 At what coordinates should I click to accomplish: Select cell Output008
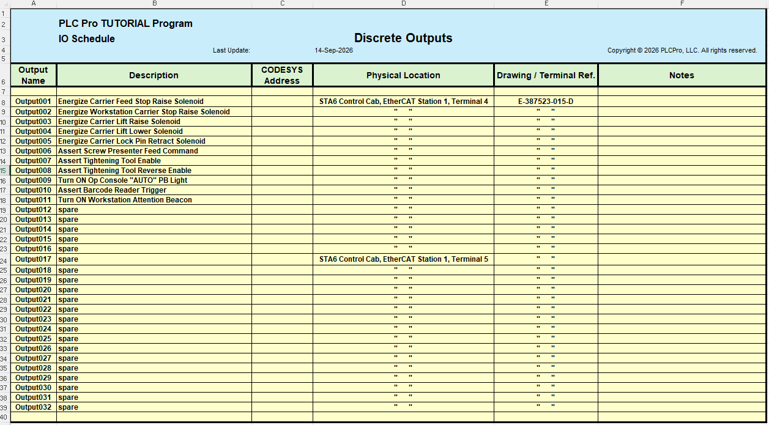tap(33, 171)
